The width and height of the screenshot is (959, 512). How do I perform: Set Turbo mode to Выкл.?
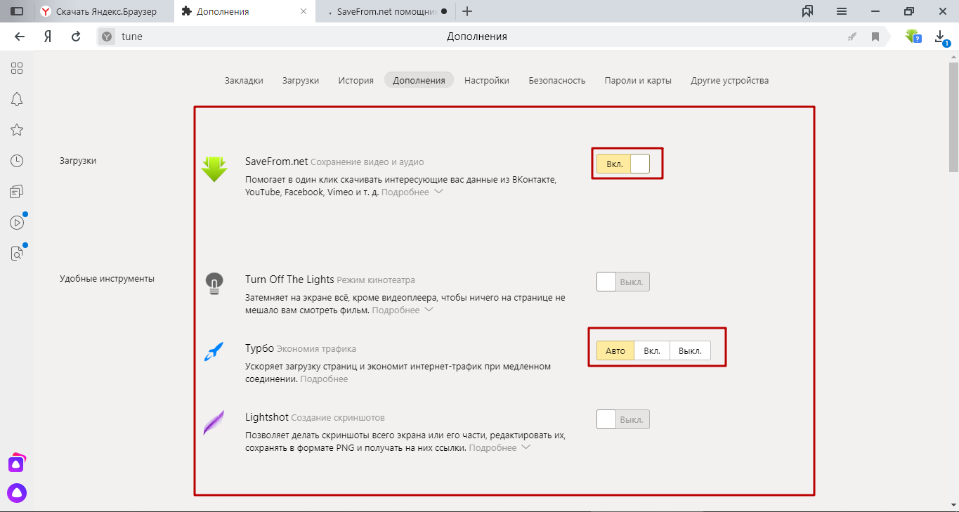690,350
